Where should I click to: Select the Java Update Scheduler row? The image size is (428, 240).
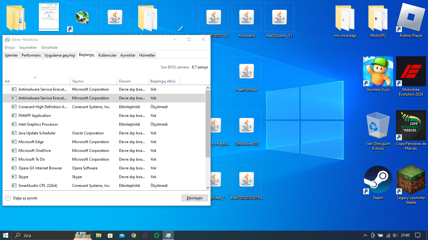(x=37, y=133)
